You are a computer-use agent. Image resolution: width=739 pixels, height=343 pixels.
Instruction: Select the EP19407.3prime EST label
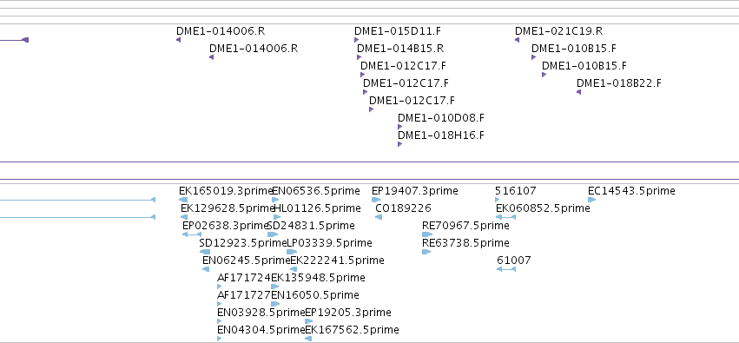pos(415,191)
